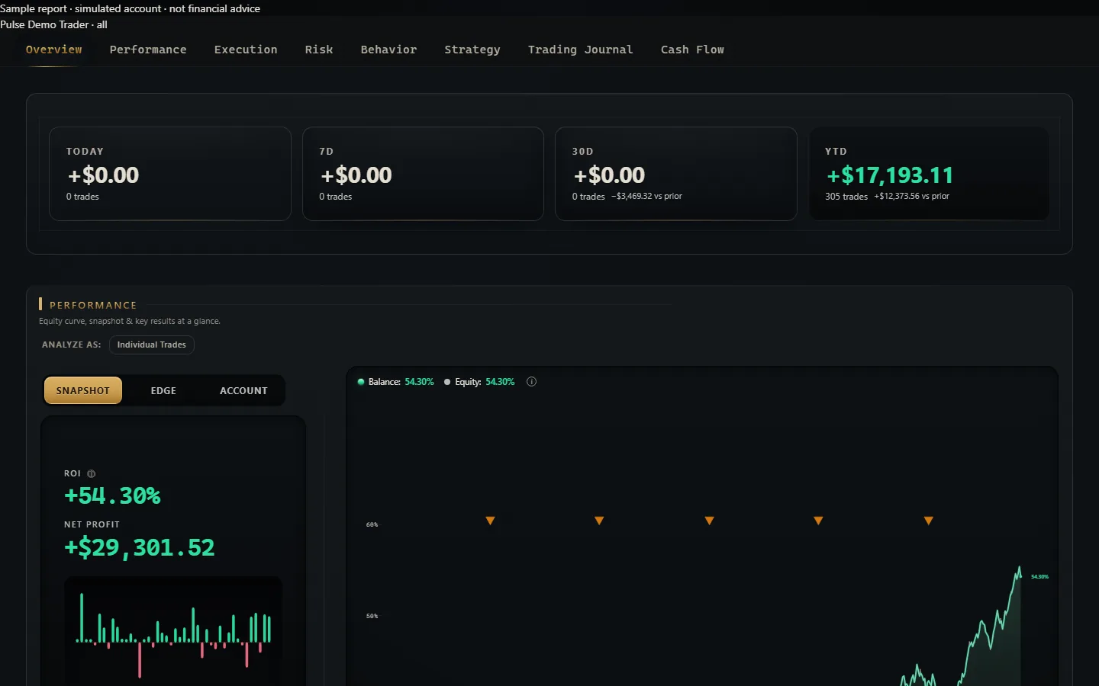Click the ROI value +54.30%

[112, 496]
